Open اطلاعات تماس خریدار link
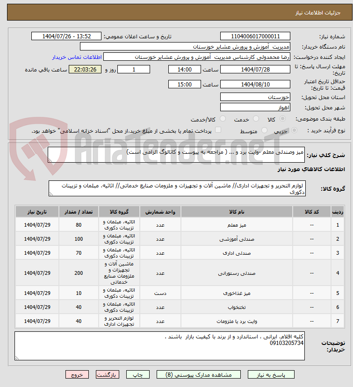353x387 pixels. point(77,57)
